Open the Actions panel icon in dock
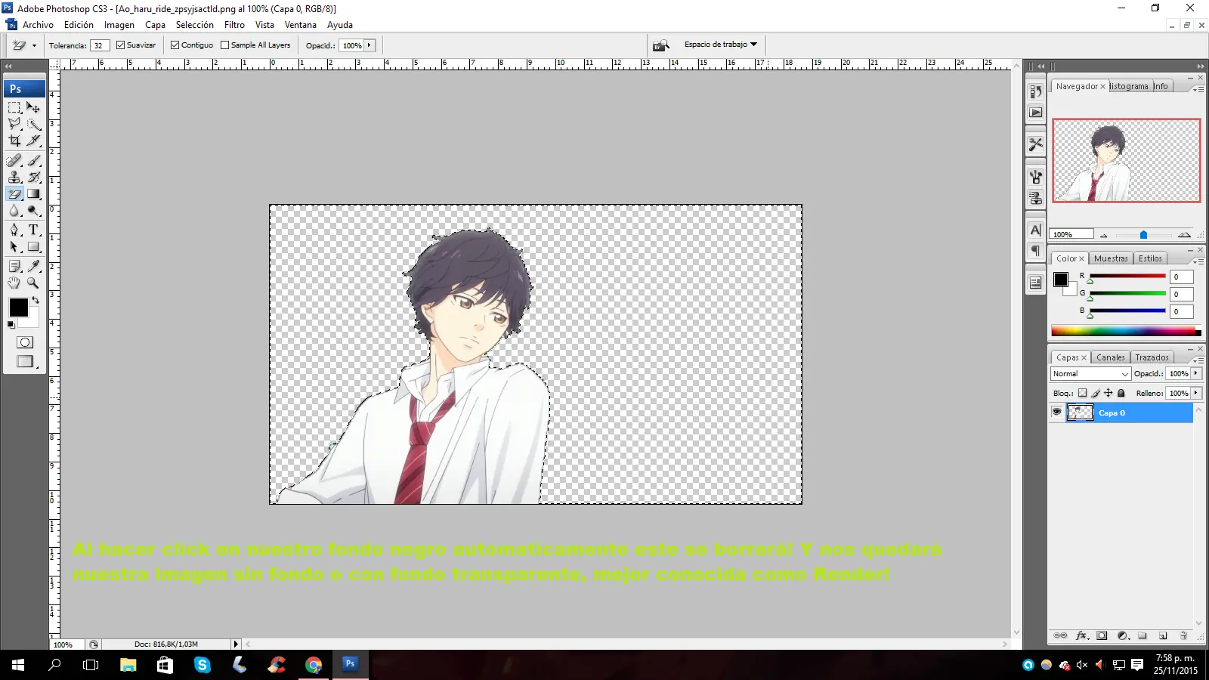 tap(1035, 112)
